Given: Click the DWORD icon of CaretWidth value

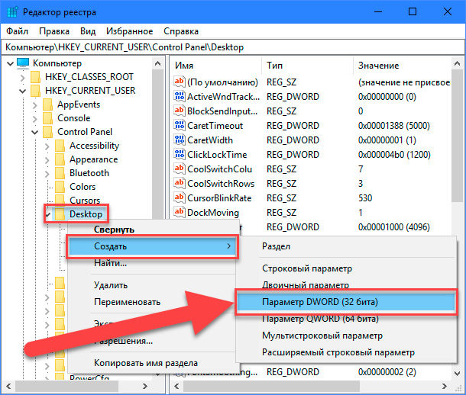Looking at the screenshot, I should pos(180,140).
